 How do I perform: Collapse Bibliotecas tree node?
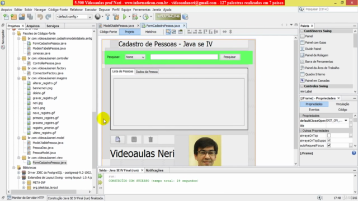point(14,167)
